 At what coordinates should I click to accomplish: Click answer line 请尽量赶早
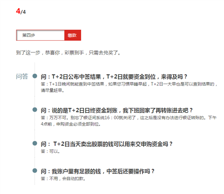pos(52,90)
